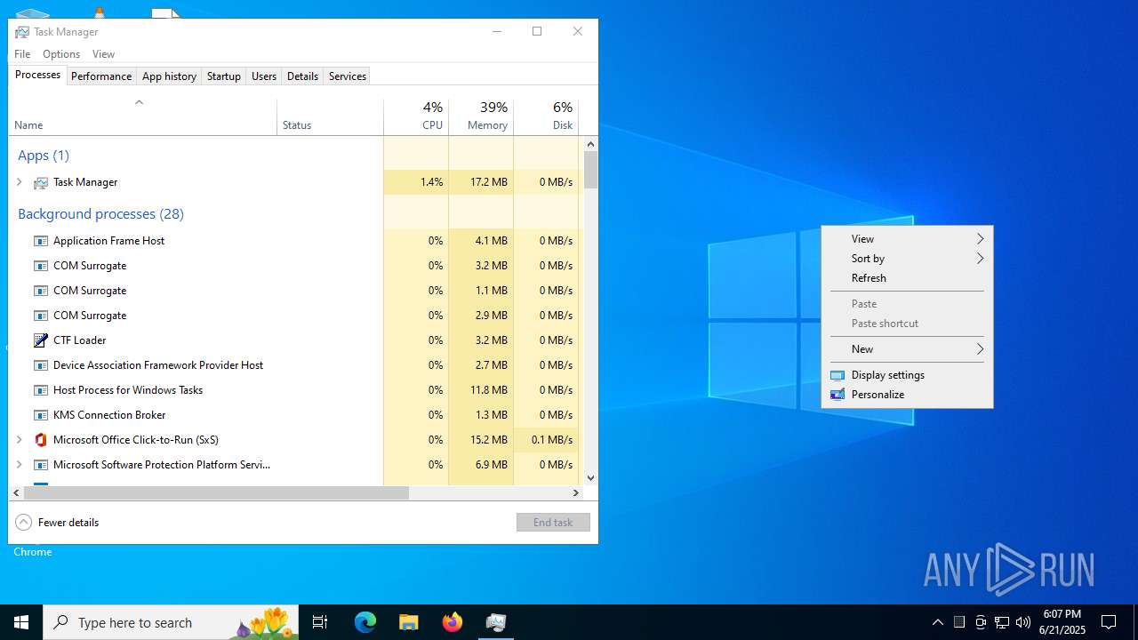Launch Firefox from the taskbar

[x=453, y=622]
